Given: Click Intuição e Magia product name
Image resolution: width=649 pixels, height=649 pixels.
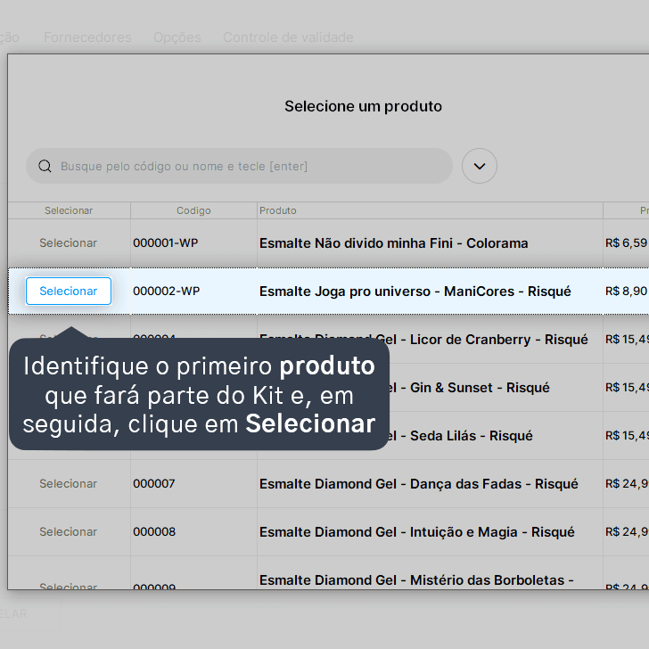Looking at the screenshot, I should pyautogui.click(x=417, y=532).
